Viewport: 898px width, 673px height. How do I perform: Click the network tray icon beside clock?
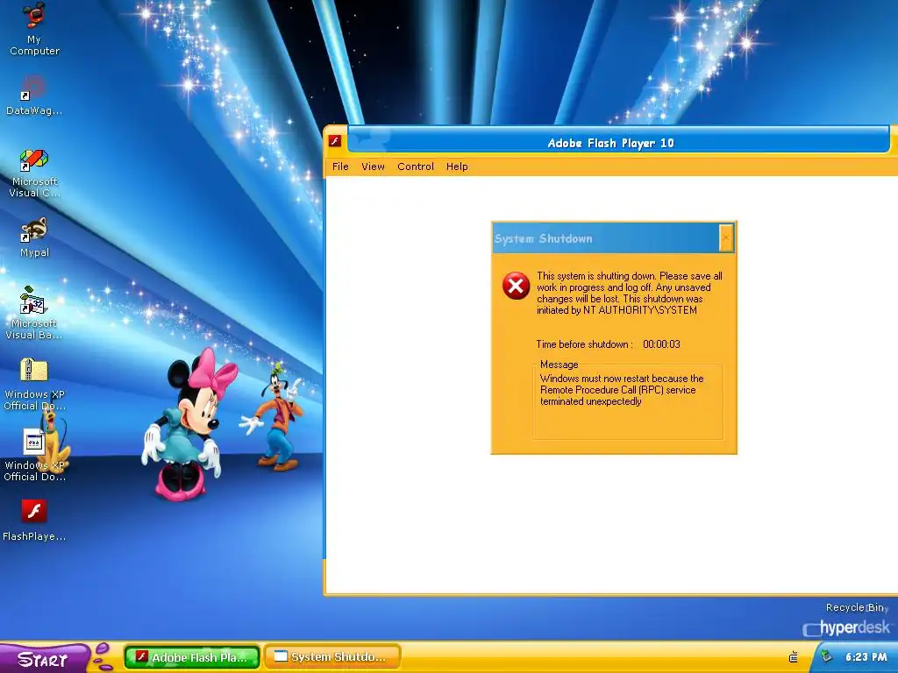[x=826, y=656]
